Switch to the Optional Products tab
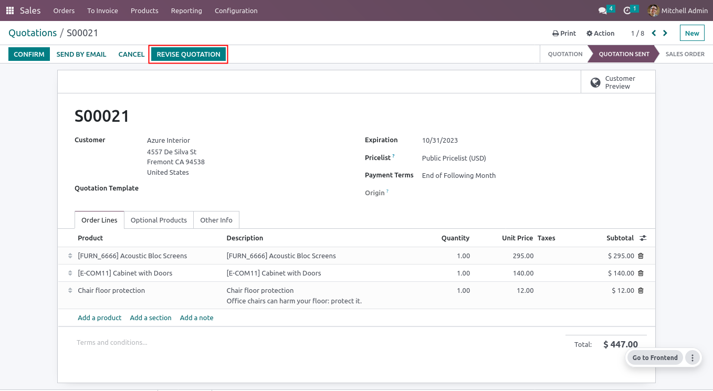 click(x=159, y=220)
